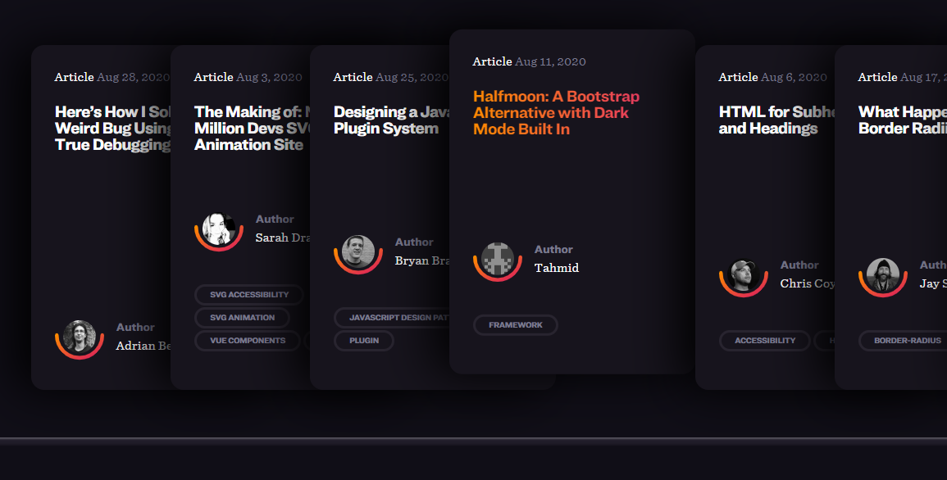Choose the VUE COMPONENTS tag

[248, 341]
